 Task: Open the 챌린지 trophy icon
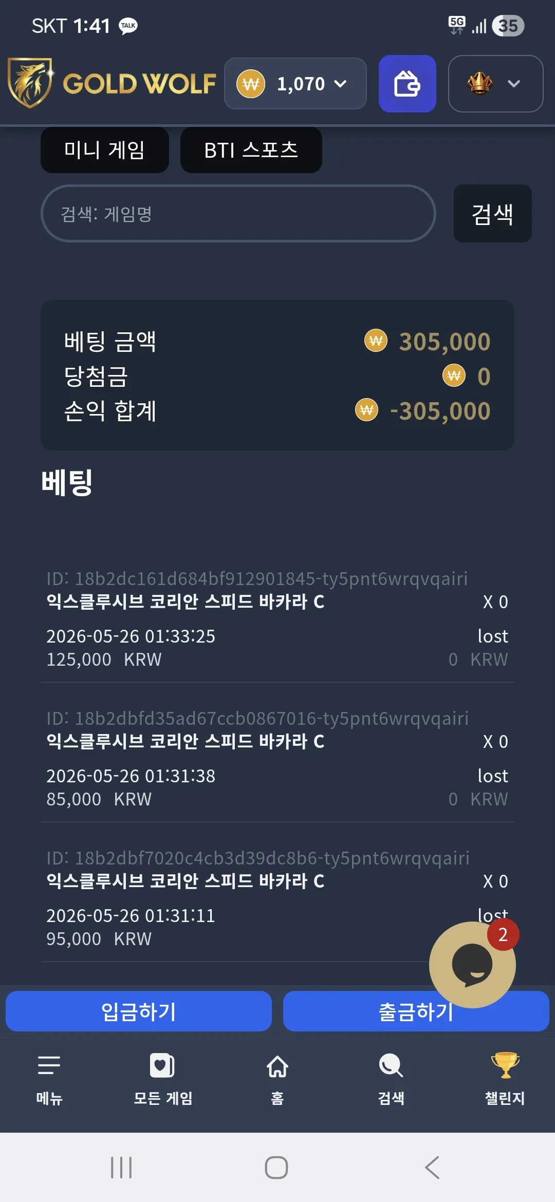coord(505,1065)
